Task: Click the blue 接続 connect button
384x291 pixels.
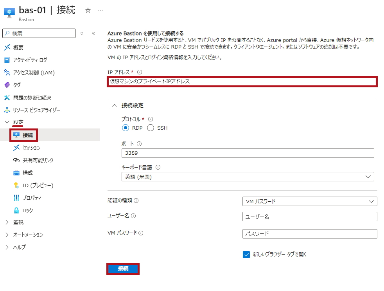Action: click(x=123, y=269)
